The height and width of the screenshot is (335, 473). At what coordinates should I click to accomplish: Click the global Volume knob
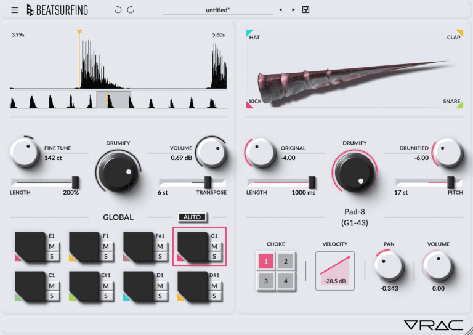pyautogui.click(x=211, y=152)
